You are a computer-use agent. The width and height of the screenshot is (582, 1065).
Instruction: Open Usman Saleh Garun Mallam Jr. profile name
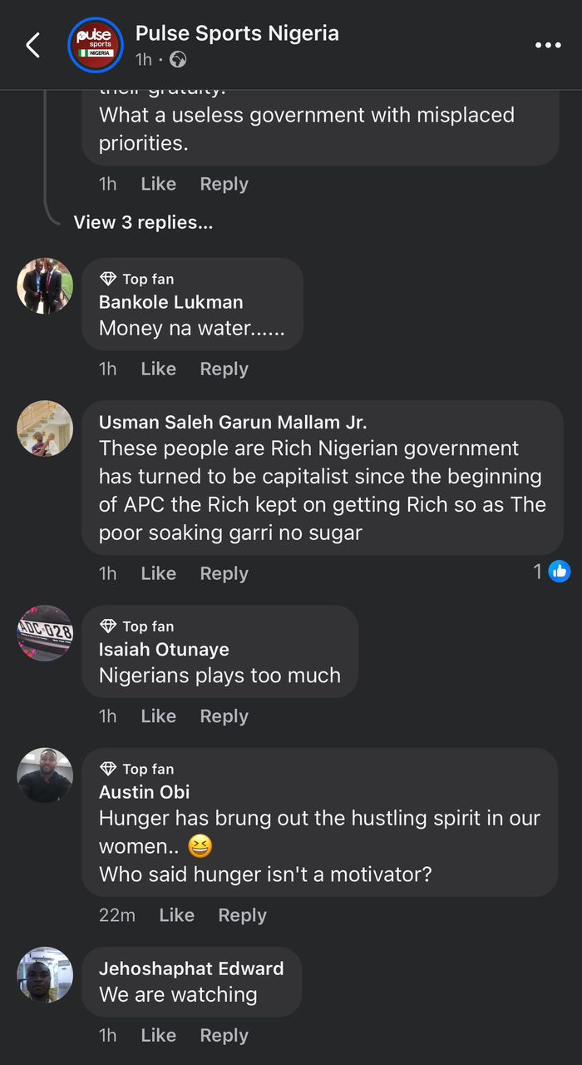[x=233, y=422]
